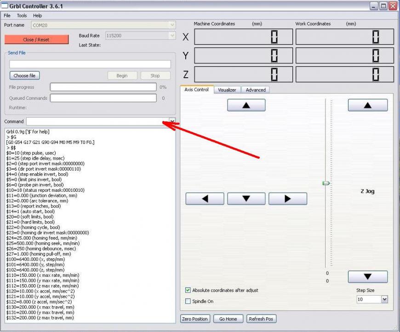Click the Stop button

155,75
